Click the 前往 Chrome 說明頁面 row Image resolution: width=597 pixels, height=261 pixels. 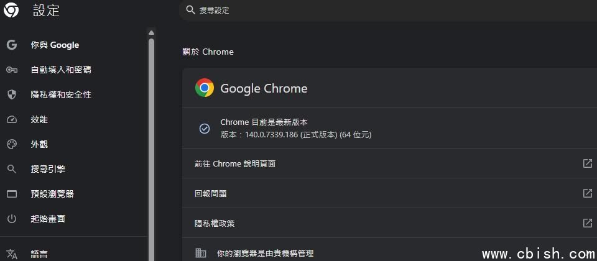click(x=389, y=163)
